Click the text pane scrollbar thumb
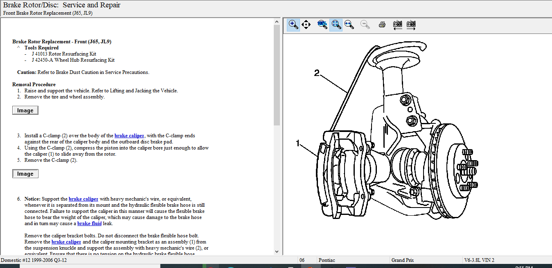The height and width of the screenshot is (268, 552). tap(277, 76)
